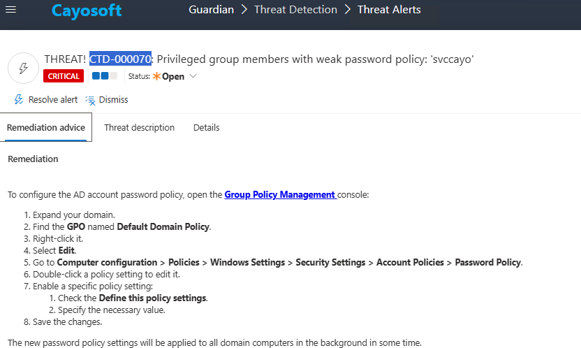The height and width of the screenshot is (348, 581).
Task: Click the Cayosoft logo
Action: [87, 11]
